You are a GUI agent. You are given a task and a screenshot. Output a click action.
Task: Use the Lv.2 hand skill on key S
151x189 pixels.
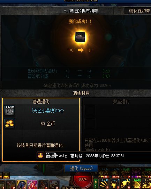tap(114, 184)
